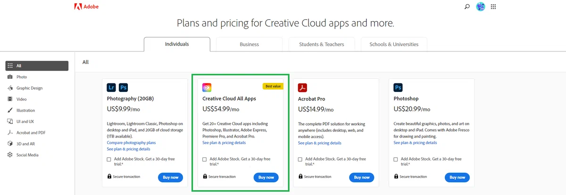Click the Photography (20GB) title

(x=131, y=99)
